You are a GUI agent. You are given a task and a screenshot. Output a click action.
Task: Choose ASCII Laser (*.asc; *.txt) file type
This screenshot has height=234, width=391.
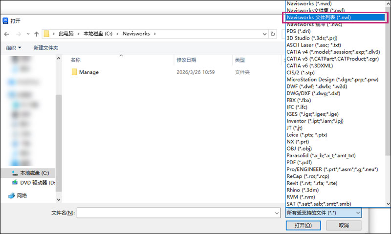tap(313, 45)
